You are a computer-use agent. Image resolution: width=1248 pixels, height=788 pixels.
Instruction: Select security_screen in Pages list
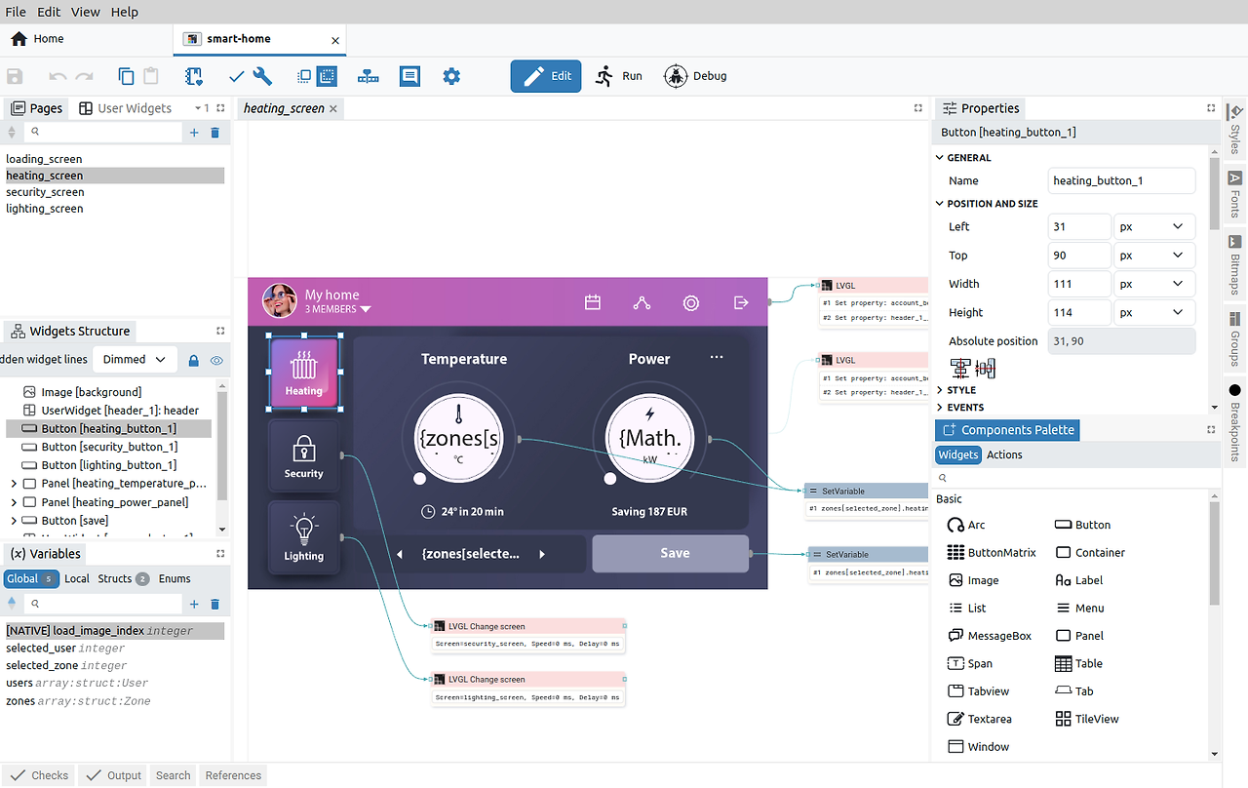tap(45, 192)
